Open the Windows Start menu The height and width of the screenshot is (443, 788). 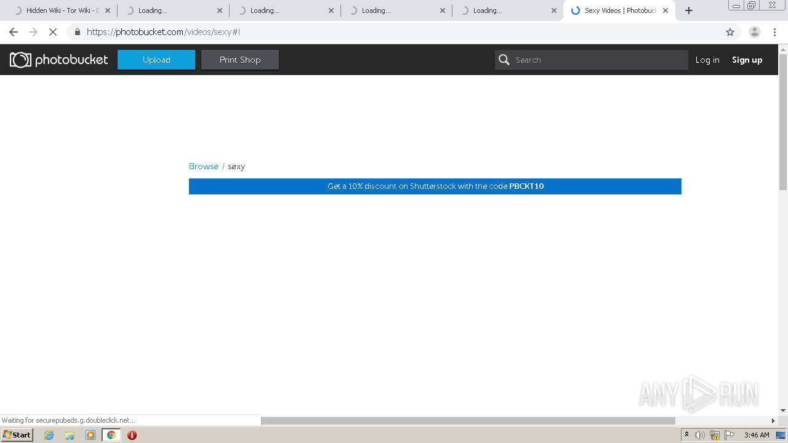[17, 435]
